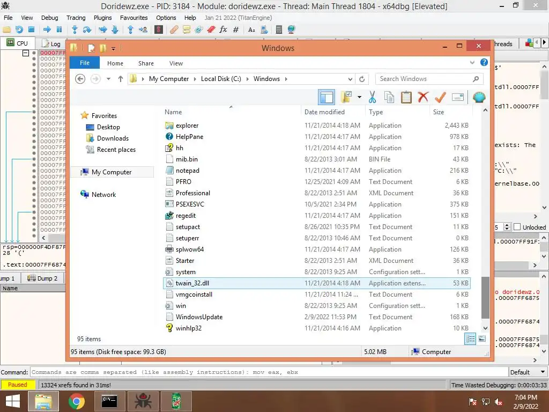The width and height of the screenshot is (549, 412).
Task: Stop debugging with the blue square icon
Action: point(31,30)
